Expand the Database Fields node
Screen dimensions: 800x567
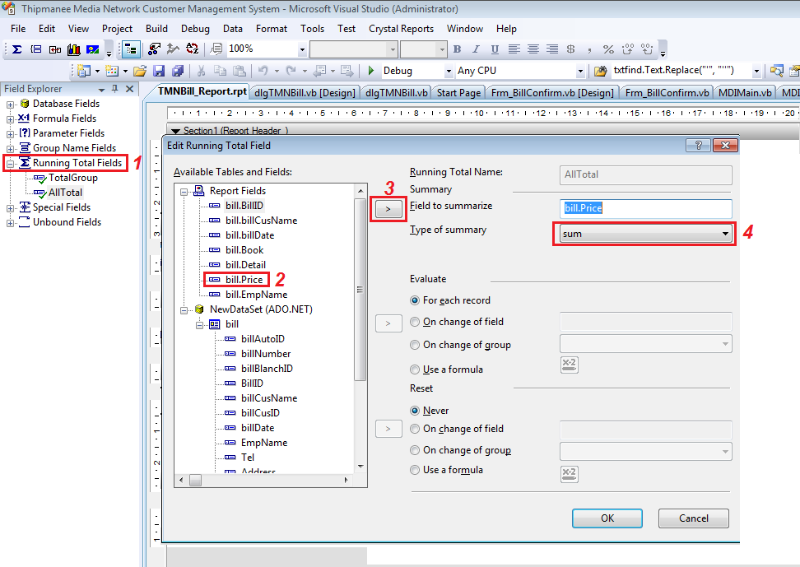(x=10, y=105)
